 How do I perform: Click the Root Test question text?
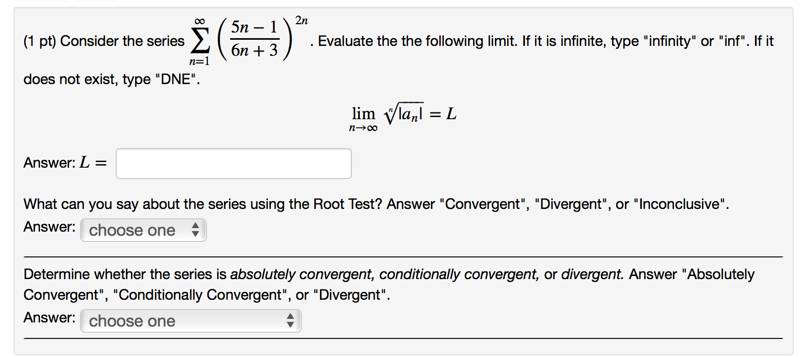[x=377, y=204]
